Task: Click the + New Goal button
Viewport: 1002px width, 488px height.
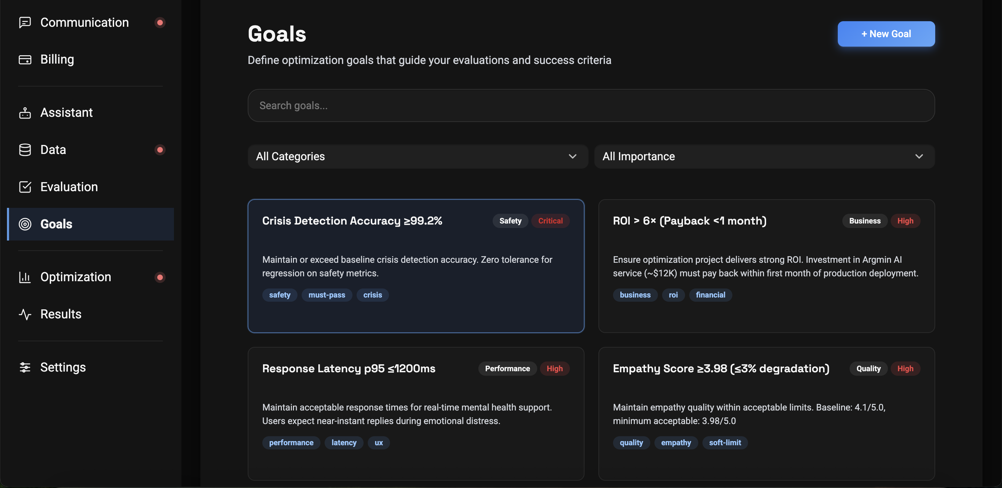Action: click(886, 34)
